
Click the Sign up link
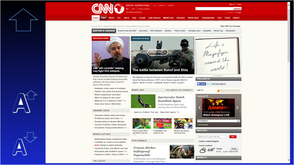click(232, 4)
